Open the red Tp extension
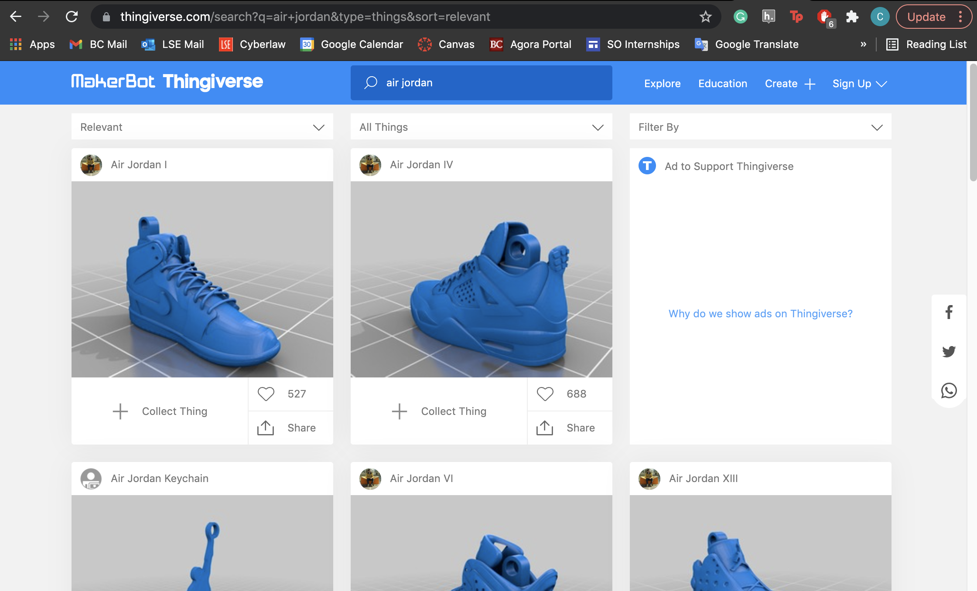 click(796, 17)
